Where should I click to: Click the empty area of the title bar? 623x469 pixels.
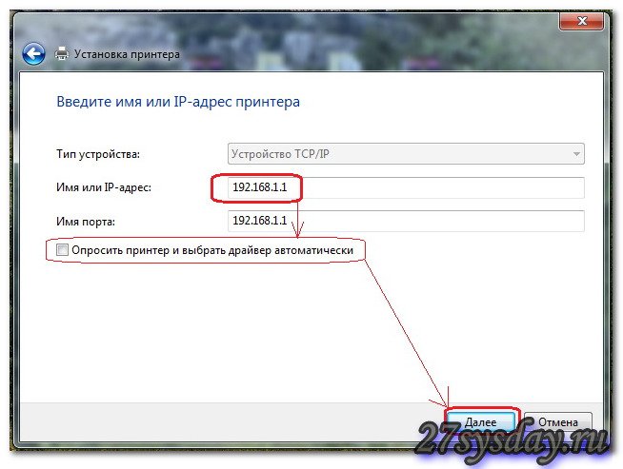tap(333, 19)
